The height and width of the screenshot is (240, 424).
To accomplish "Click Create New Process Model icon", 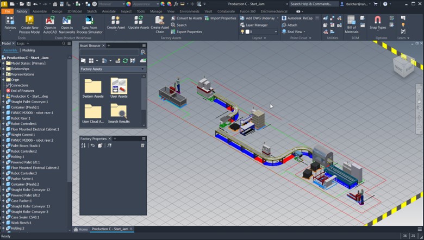I will coord(30,25).
